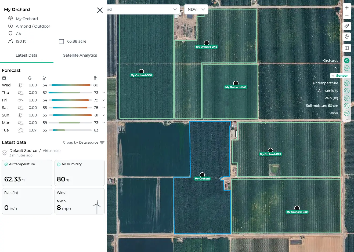Toggle the Soil moisture 60 cm layer

346,105
